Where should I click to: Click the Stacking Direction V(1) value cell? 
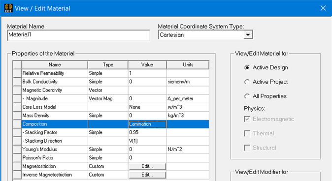[x=147, y=141]
